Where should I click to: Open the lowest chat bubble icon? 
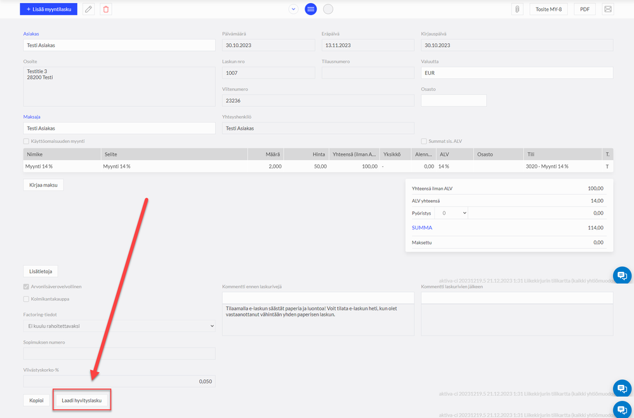(623, 409)
